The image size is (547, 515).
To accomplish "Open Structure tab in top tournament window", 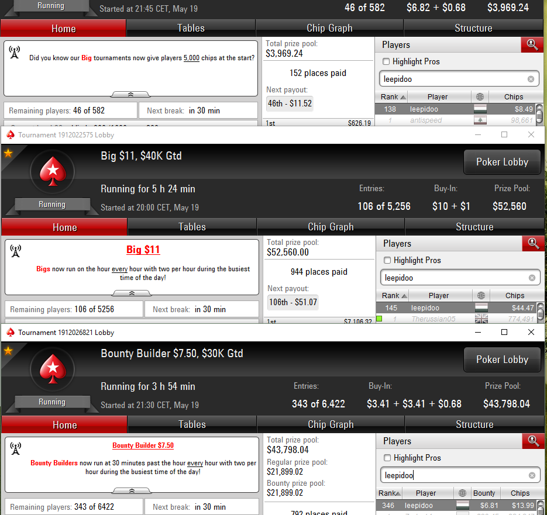I will [473, 28].
